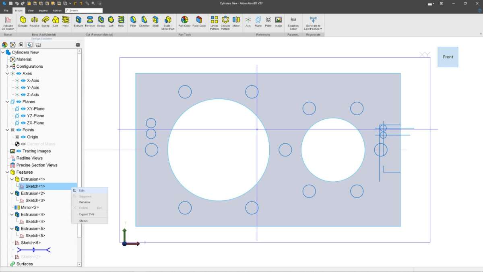Open Design Explorer settings gear
The width and height of the screenshot is (483, 272).
pyautogui.click(x=78, y=45)
